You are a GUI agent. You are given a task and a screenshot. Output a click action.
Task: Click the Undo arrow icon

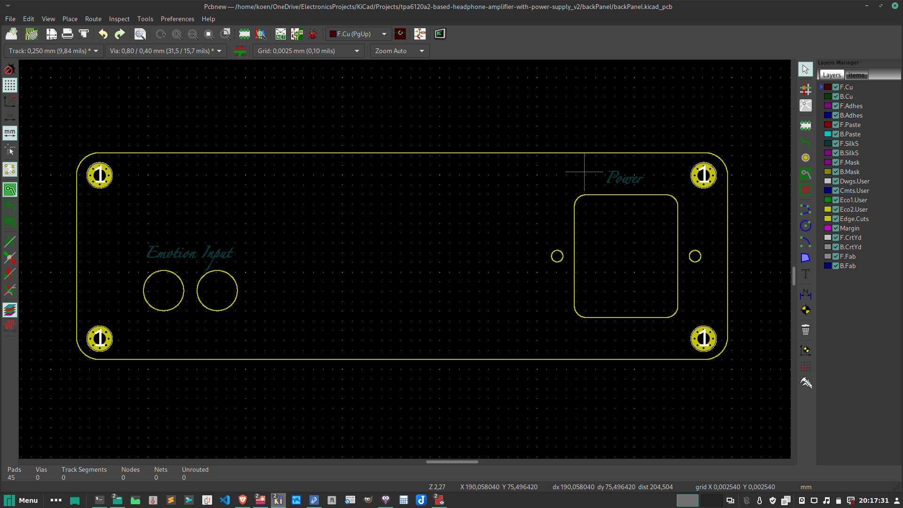click(103, 34)
